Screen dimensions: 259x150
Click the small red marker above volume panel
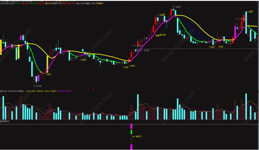[93, 89]
